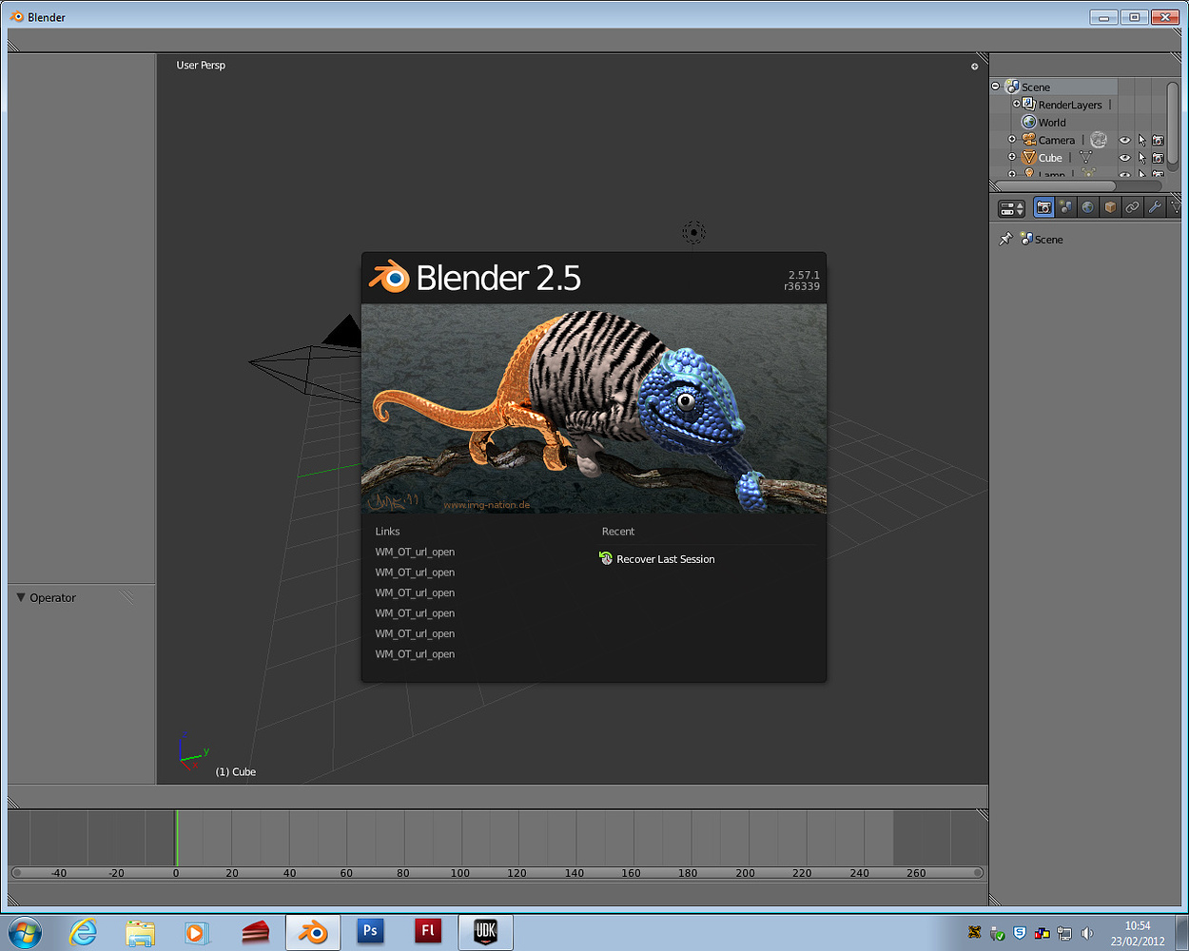Click the orange Camera object icon

click(x=1029, y=140)
